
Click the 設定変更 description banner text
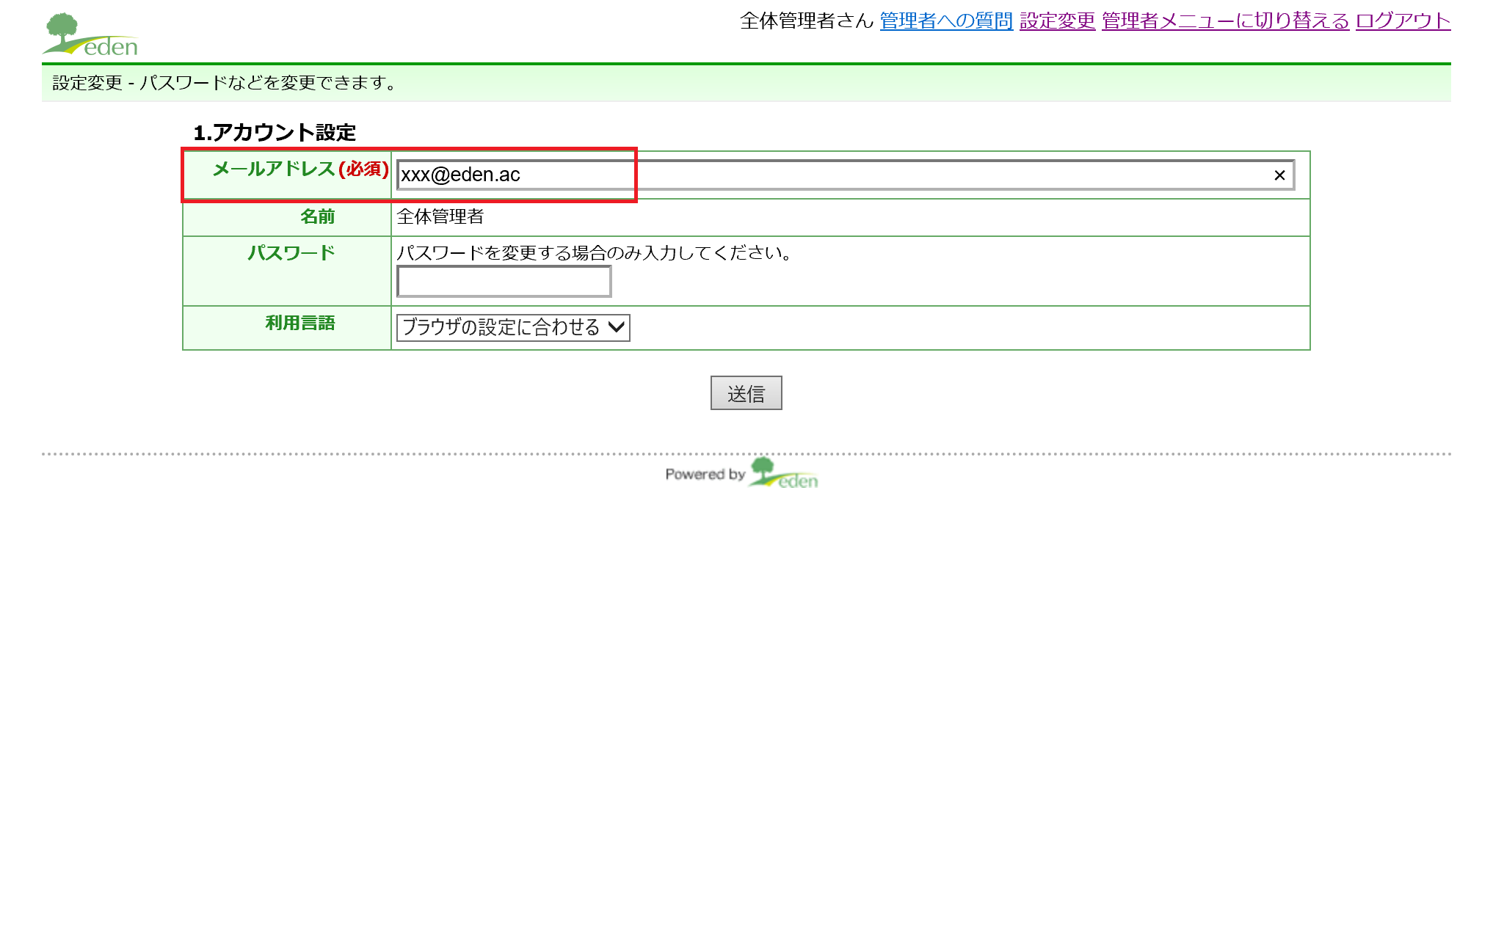[x=225, y=83]
